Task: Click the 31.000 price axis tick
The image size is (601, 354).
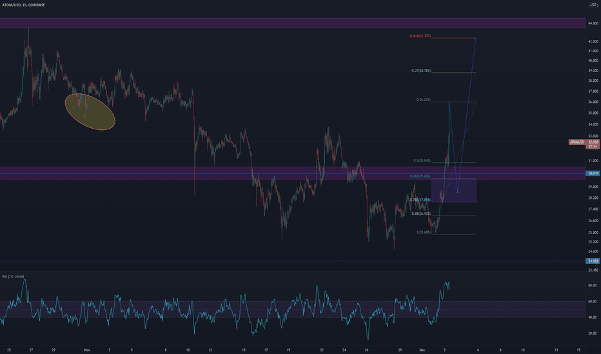Action: (x=593, y=161)
